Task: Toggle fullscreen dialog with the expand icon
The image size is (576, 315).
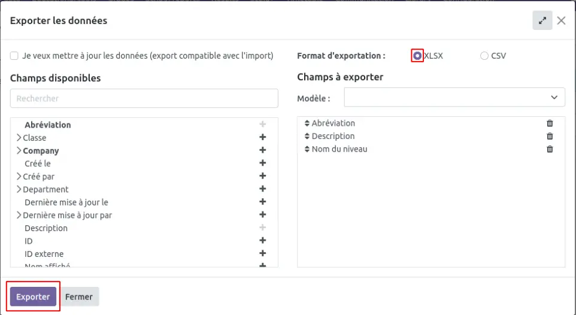Action: point(542,20)
